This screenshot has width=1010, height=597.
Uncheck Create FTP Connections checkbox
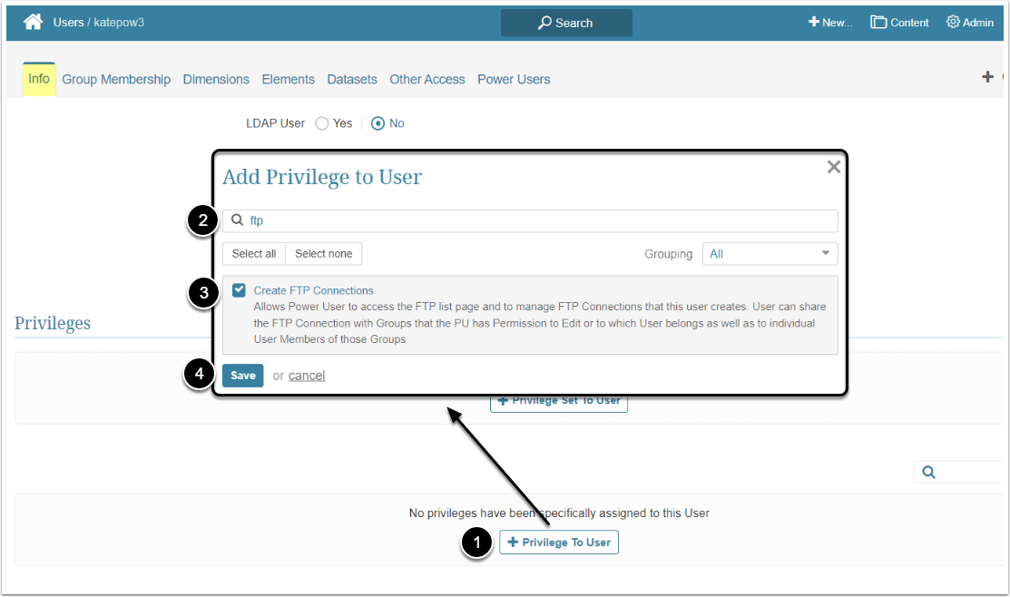coord(239,290)
